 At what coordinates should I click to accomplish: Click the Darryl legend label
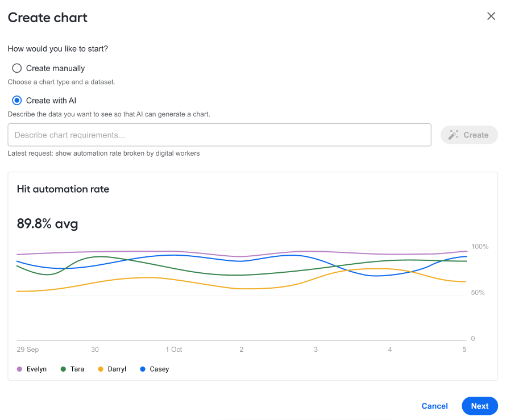coord(117,369)
